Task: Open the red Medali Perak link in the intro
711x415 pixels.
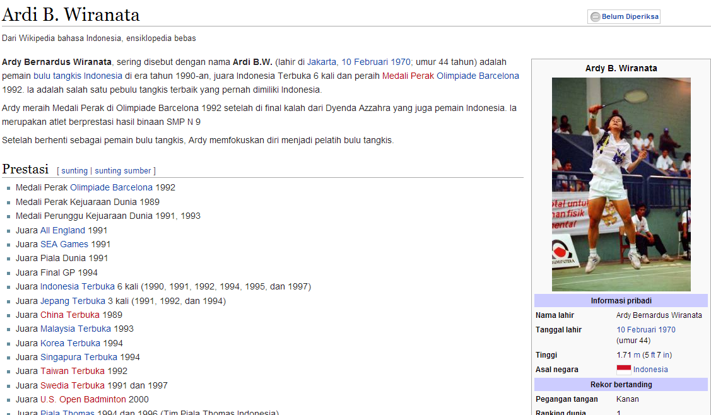Action: pos(408,76)
